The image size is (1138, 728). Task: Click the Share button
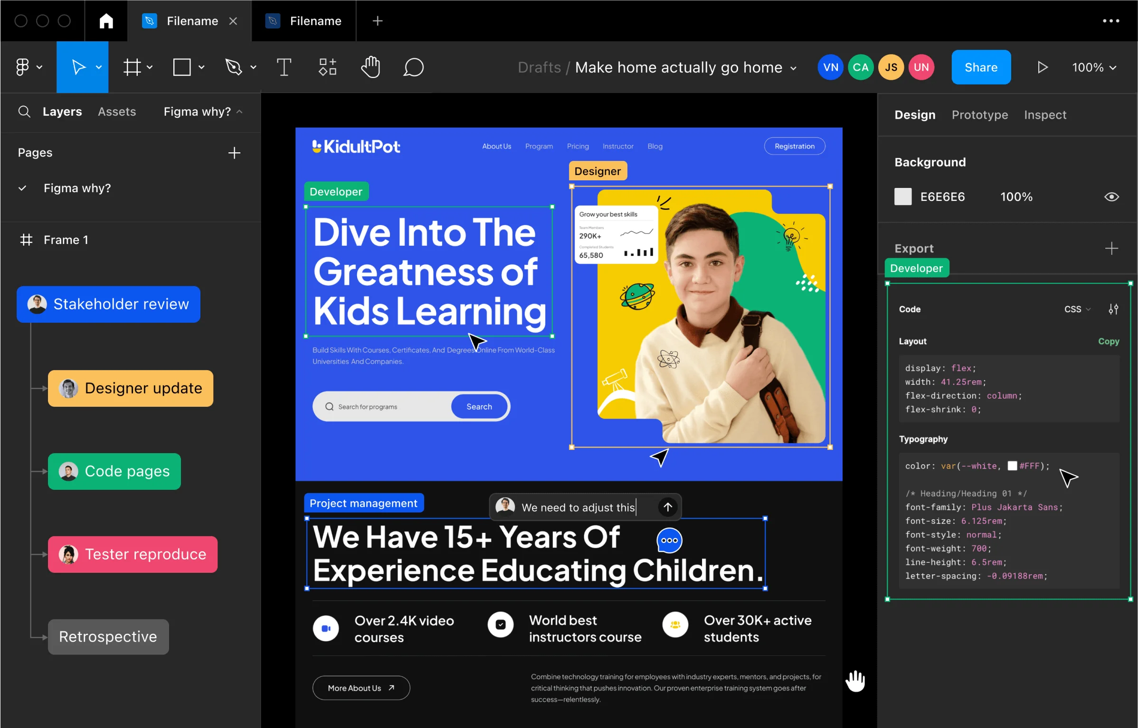pyautogui.click(x=981, y=67)
